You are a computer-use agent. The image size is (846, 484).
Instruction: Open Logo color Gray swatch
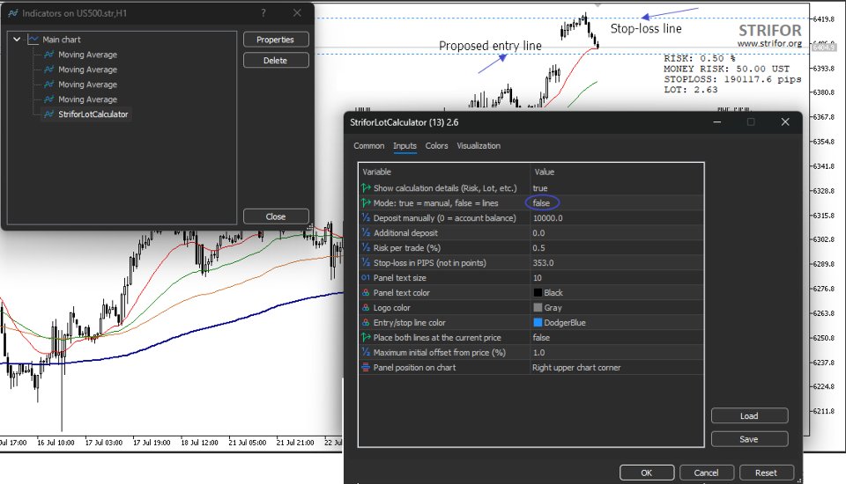[538, 308]
